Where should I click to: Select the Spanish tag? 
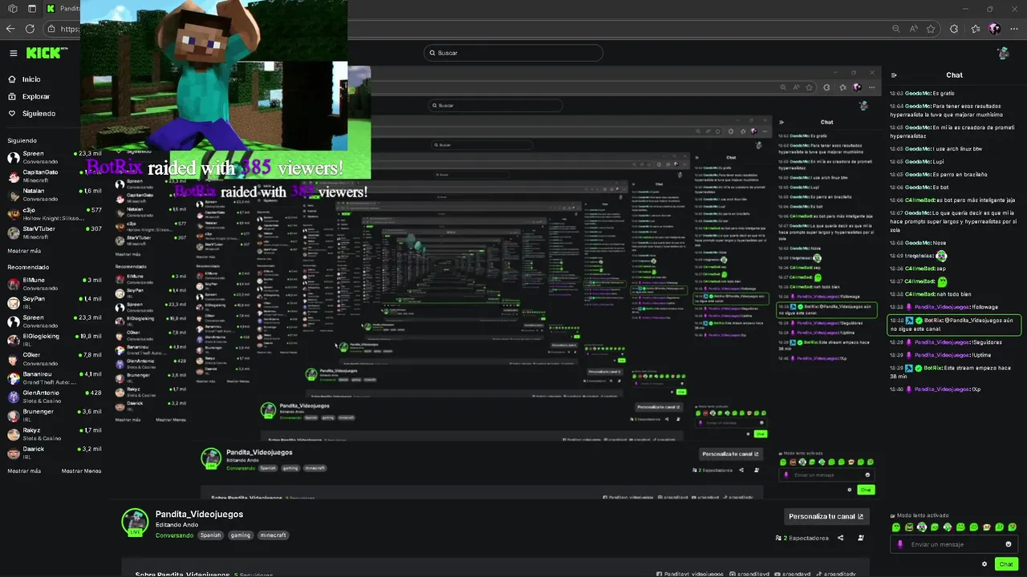[x=210, y=535]
